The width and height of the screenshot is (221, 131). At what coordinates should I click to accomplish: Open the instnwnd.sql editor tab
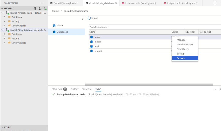140,3
